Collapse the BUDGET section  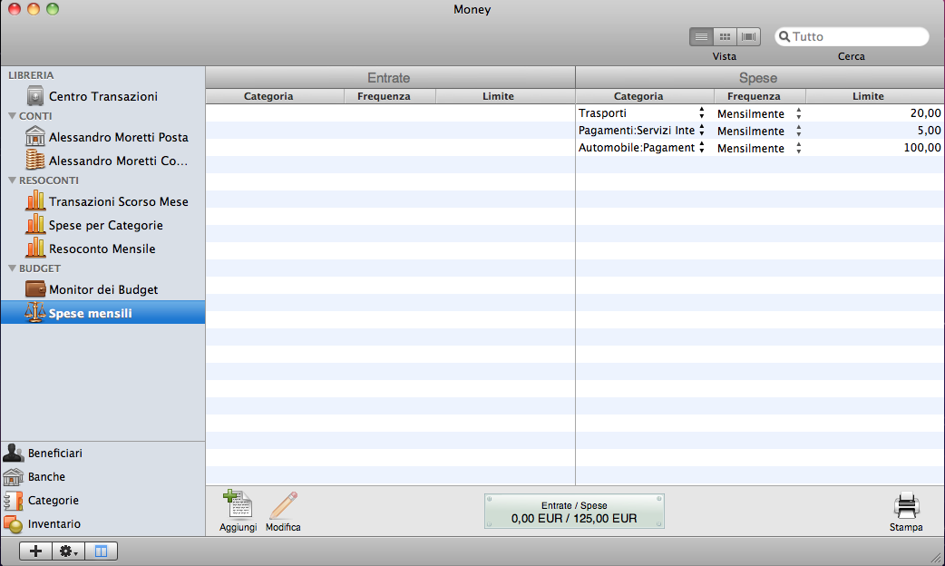click(12, 268)
